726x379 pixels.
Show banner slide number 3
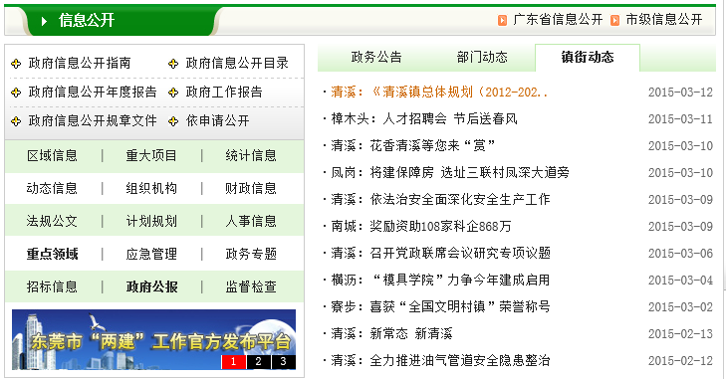[284, 361]
